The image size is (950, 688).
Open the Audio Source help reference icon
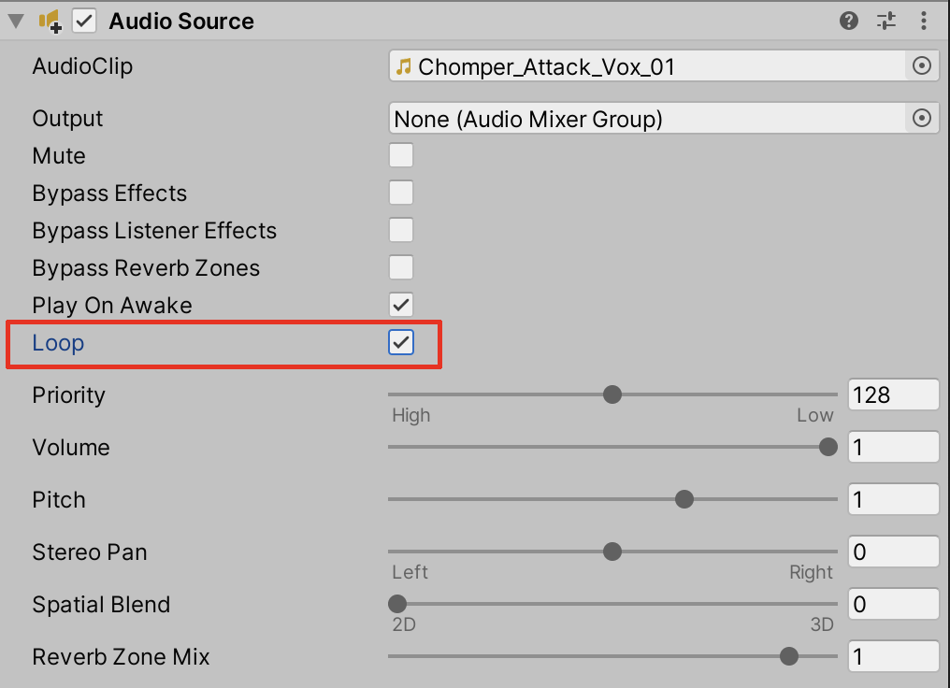[849, 21]
